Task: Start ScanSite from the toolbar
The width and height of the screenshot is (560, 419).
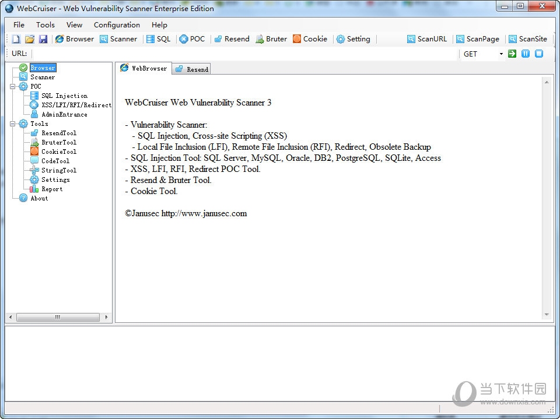Action: (x=528, y=39)
